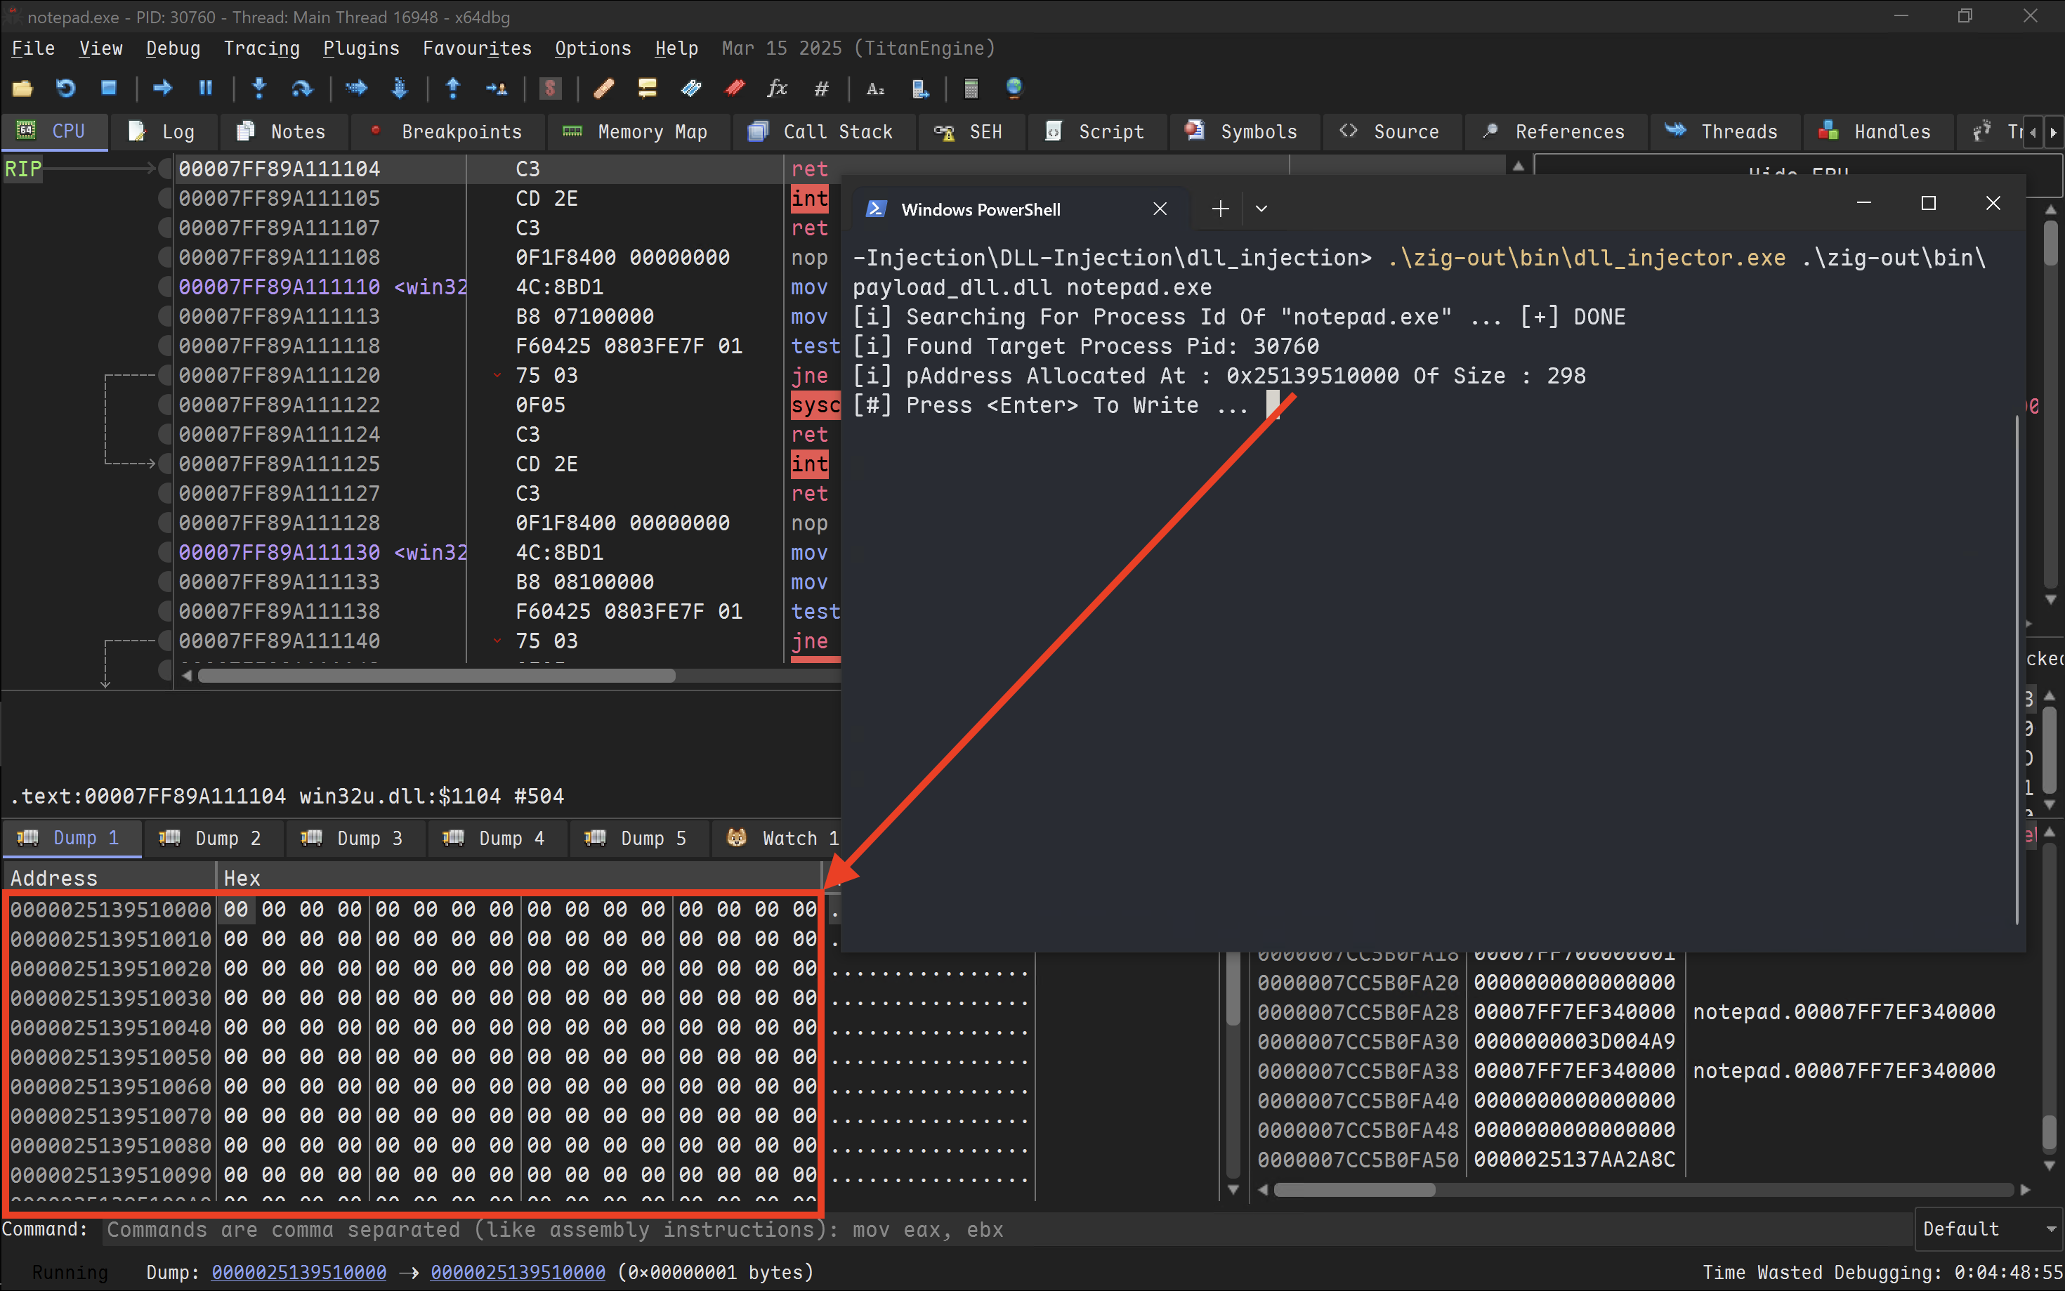Show Labels with the blue tags icon
Image resolution: width=2065 pixels, height=1291 pixels.
(690, 88)
